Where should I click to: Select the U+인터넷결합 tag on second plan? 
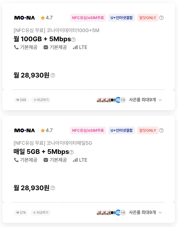pos(122,130)
